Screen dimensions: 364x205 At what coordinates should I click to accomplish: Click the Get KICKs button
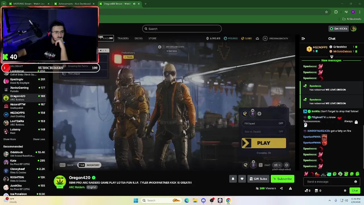point(338,28)
